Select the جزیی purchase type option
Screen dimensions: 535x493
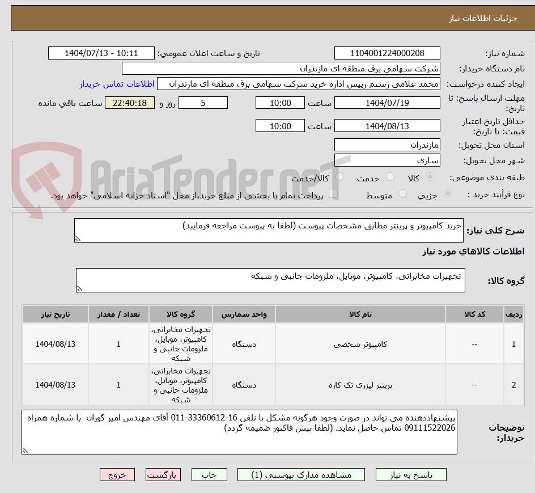tap(448, 193)
